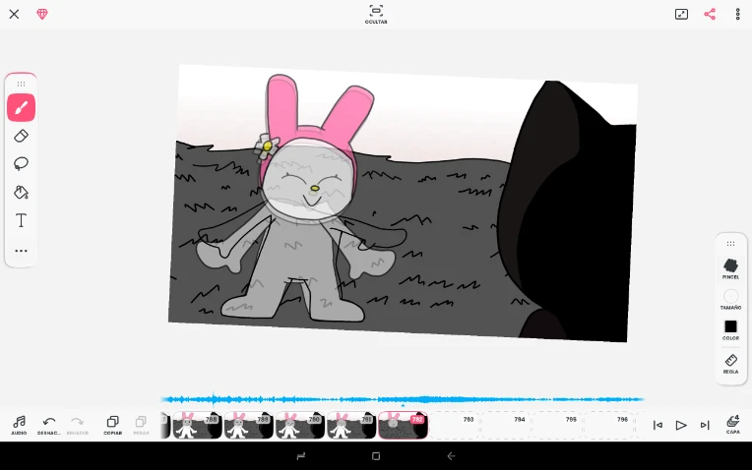The height and width of the screenshot is (470, 752).
Task: Select the Eraser tool
Action: click(21, 136)
